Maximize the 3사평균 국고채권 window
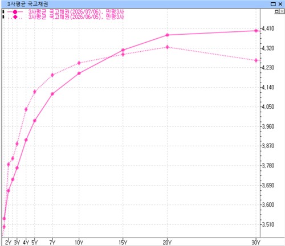This screenshot has width=285, height=246. coord(273,4)
